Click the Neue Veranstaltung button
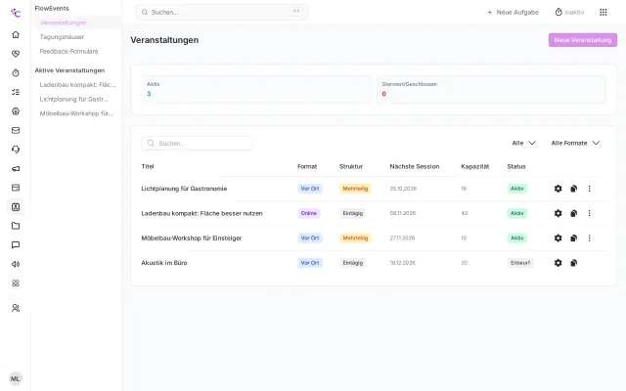 [583, 40]
